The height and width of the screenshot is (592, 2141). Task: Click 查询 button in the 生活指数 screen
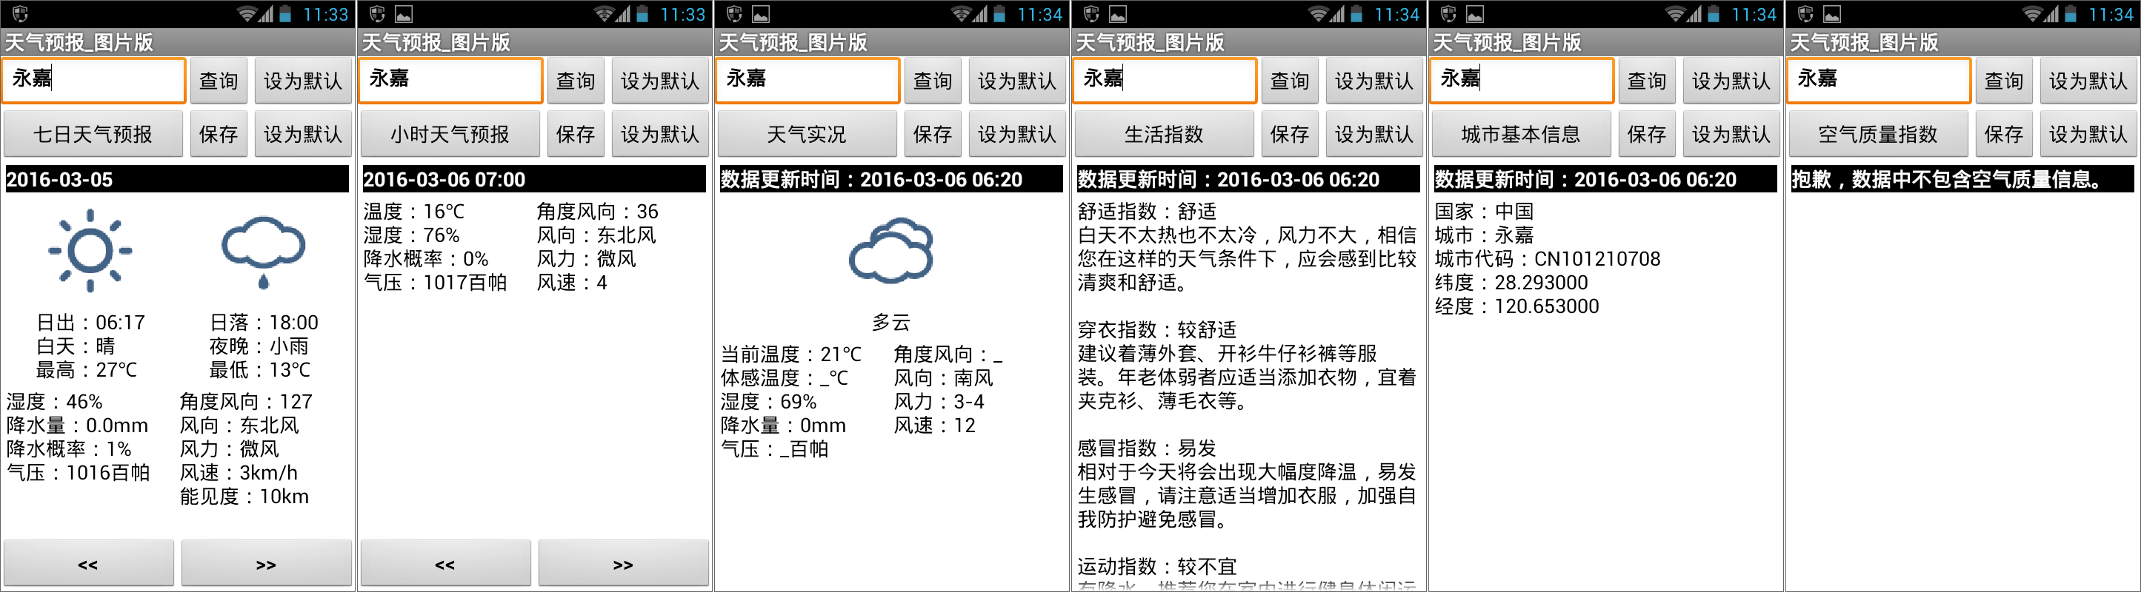(1290, 81)
